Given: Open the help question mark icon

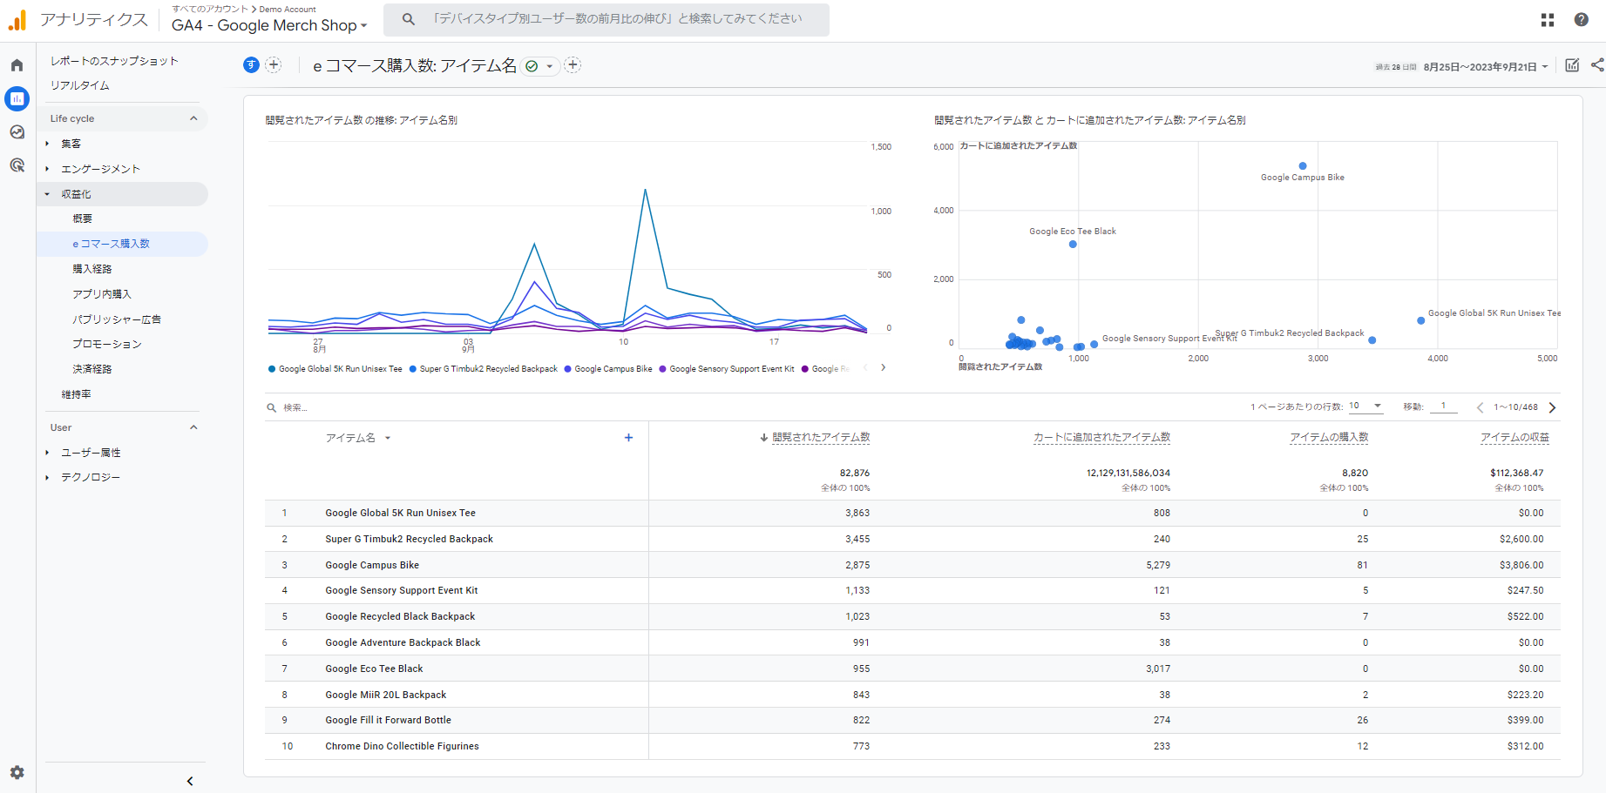Looking at the screenshot, I should (1581, 20).
